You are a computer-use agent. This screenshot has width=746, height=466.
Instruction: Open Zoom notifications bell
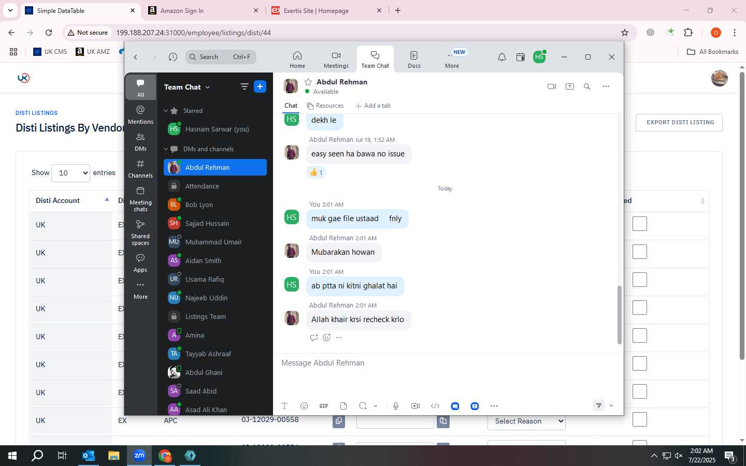pos(501,57)
